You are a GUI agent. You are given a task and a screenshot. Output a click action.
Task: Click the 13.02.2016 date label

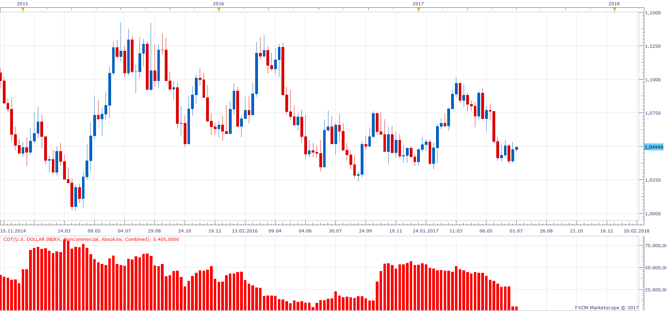(245, 231)
